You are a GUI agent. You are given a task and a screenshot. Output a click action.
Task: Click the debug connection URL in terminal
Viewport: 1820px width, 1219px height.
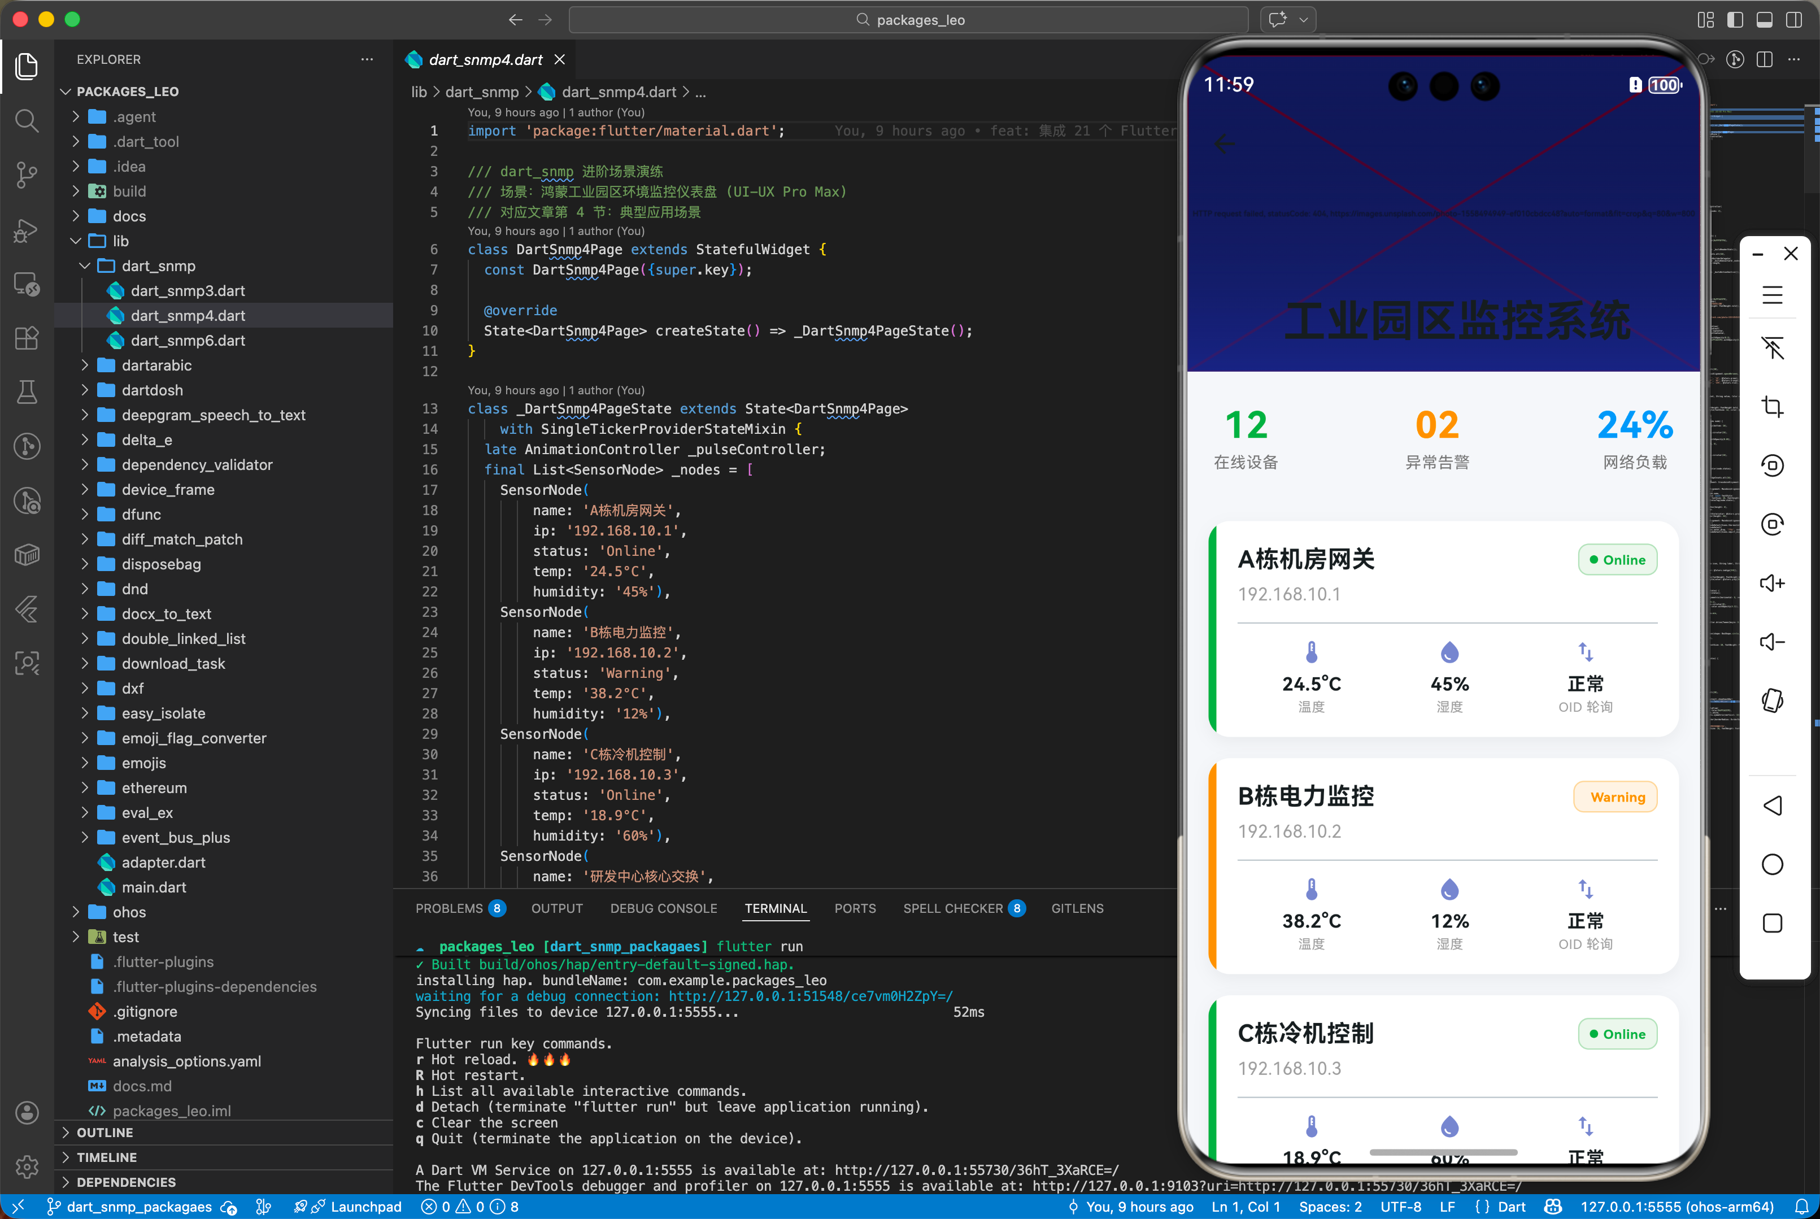click(x=810, y=996)
